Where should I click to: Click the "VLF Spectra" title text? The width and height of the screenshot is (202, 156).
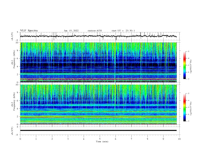29,31
